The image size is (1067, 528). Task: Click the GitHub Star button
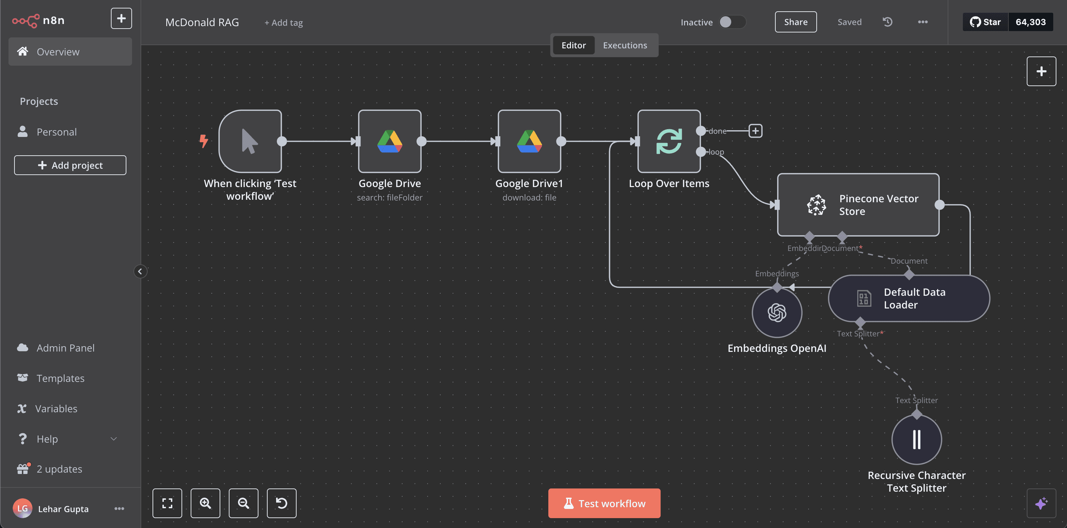click(x=985, y=22)
